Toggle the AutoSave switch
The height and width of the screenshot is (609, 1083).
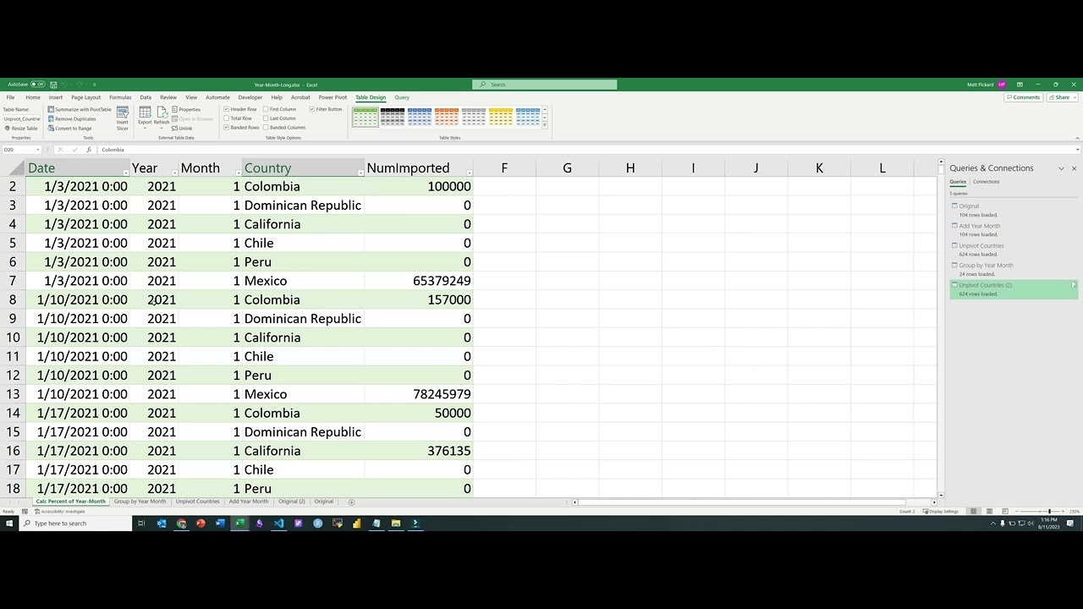point(38,85)
